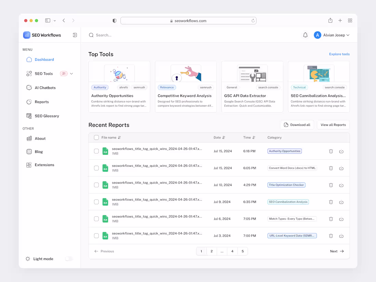Viewport: 376px width, 282px height.
Task: Open the About page
Action: tap(36, 138)
